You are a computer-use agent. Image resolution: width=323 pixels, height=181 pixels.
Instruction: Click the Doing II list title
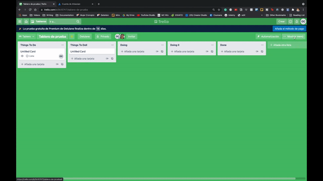[175, 45]
